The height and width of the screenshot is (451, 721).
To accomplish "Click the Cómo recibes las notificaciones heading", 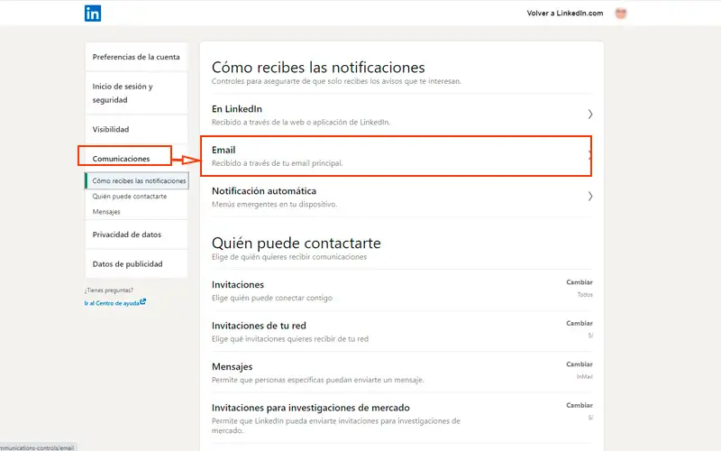I will click(x=318, y=67).
